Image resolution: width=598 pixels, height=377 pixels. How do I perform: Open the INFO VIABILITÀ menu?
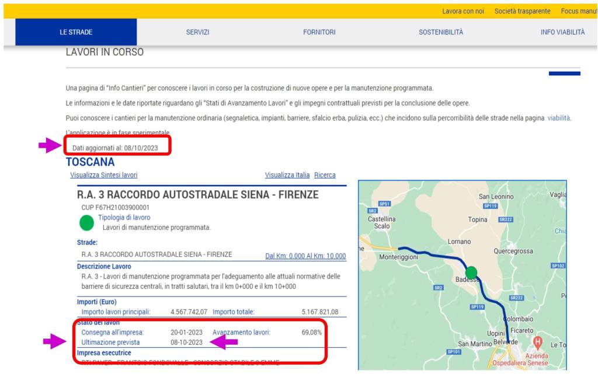(562, 32)
